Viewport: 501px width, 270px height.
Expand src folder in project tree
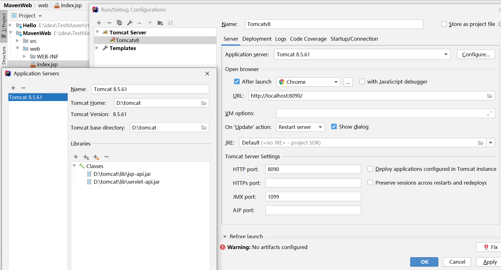point(18,41)
